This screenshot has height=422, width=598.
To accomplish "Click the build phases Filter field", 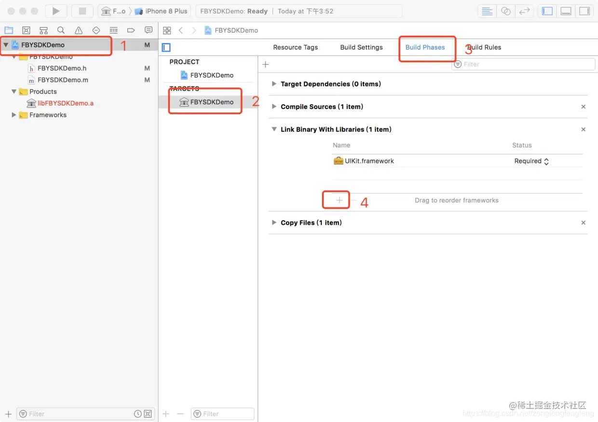I will [523, 64].
